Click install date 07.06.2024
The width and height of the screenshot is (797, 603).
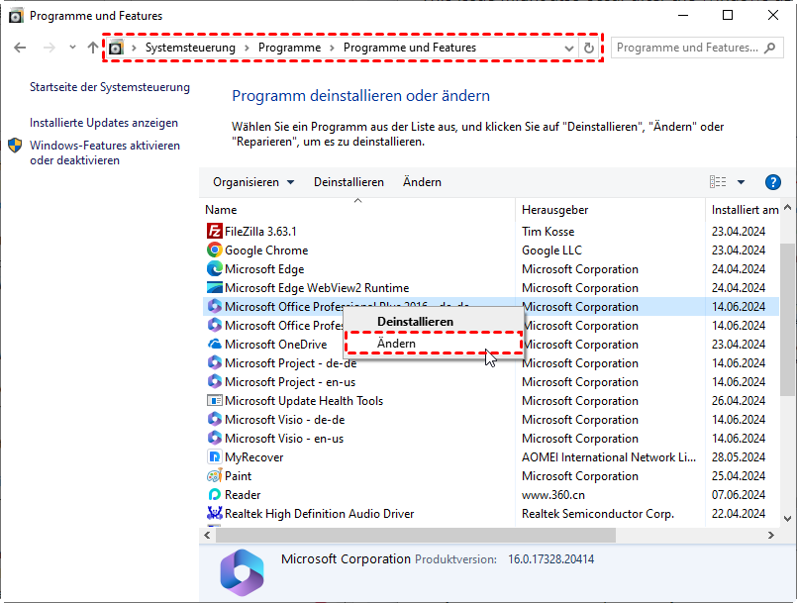point(738,495)
